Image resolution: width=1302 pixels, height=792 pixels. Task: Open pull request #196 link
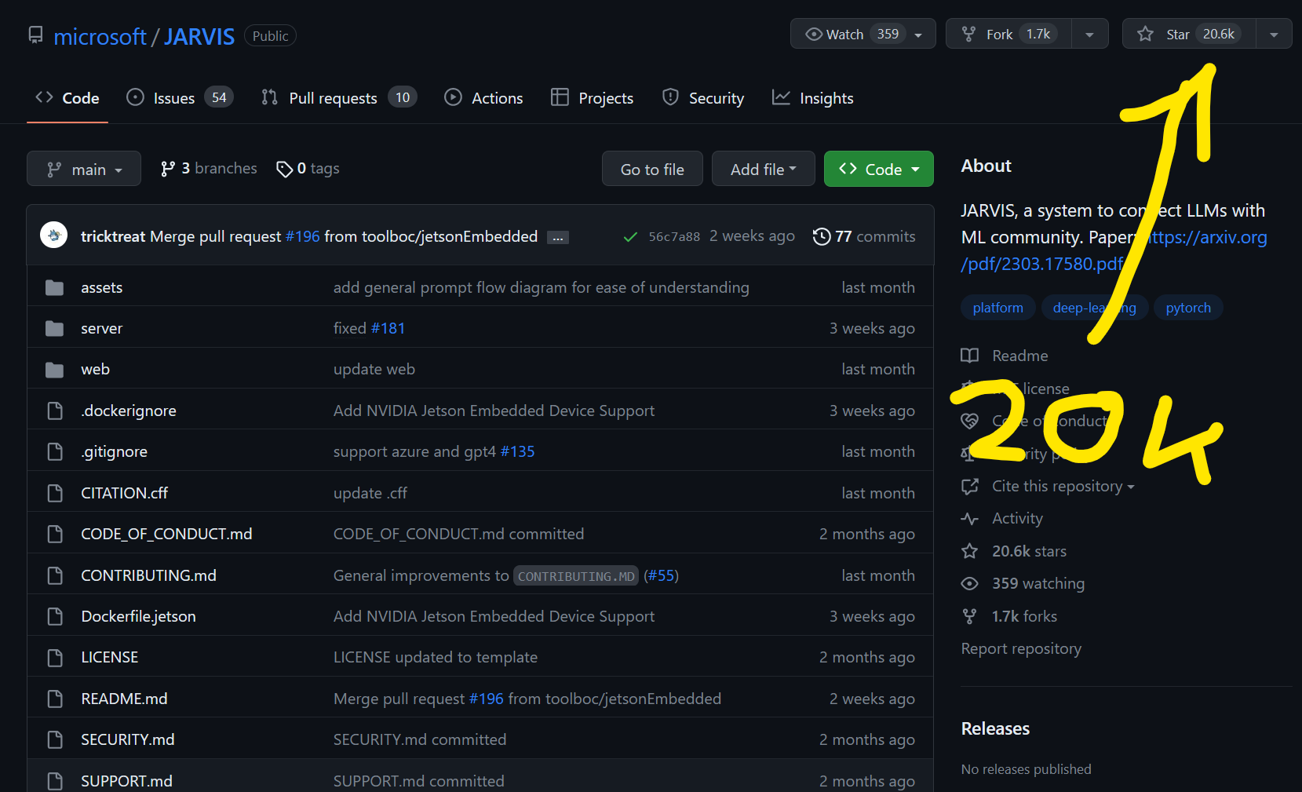pyautogui.click(x=303, y=236)
